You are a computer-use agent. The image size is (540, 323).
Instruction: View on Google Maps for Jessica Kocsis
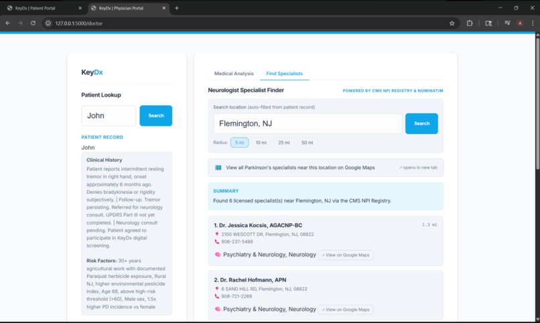(x=346, y=255)
